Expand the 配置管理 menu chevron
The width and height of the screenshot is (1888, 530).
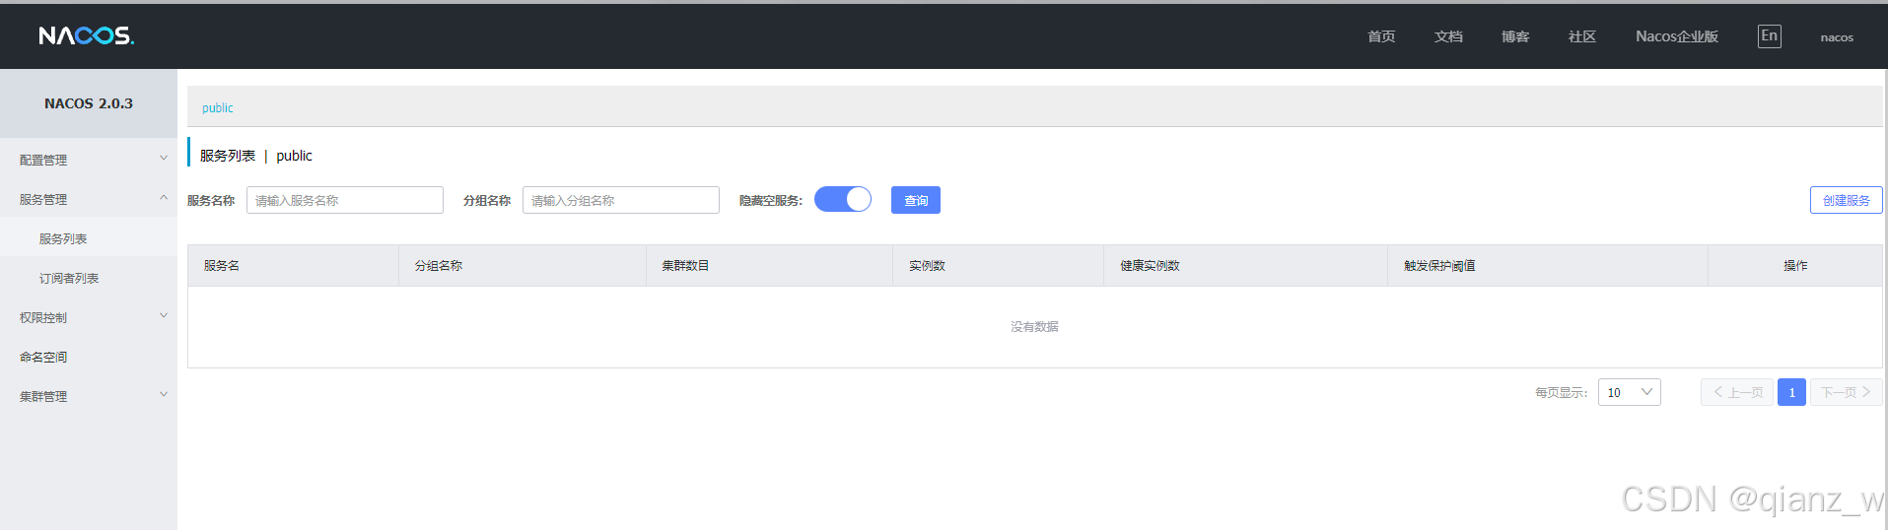pos(164,158)
